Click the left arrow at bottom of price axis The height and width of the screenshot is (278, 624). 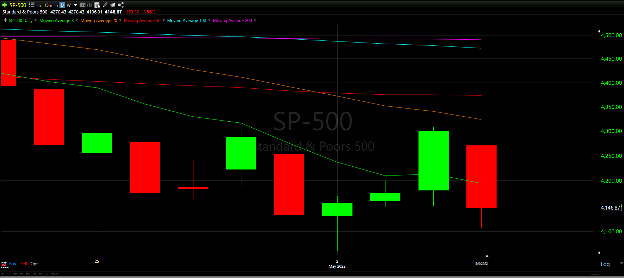599,253
